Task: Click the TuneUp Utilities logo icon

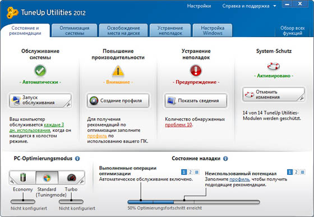Action: pyautogui.click(x=12, y=12)
